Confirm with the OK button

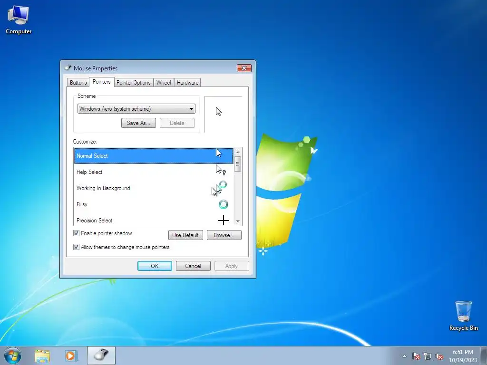155,266
